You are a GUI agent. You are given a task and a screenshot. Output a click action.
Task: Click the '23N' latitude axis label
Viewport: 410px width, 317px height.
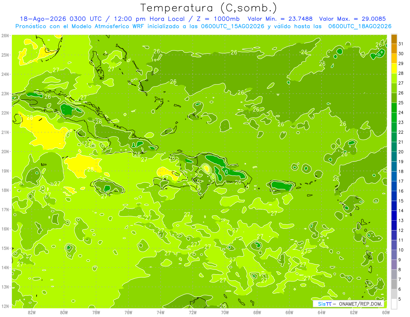(x=5, y=93)
